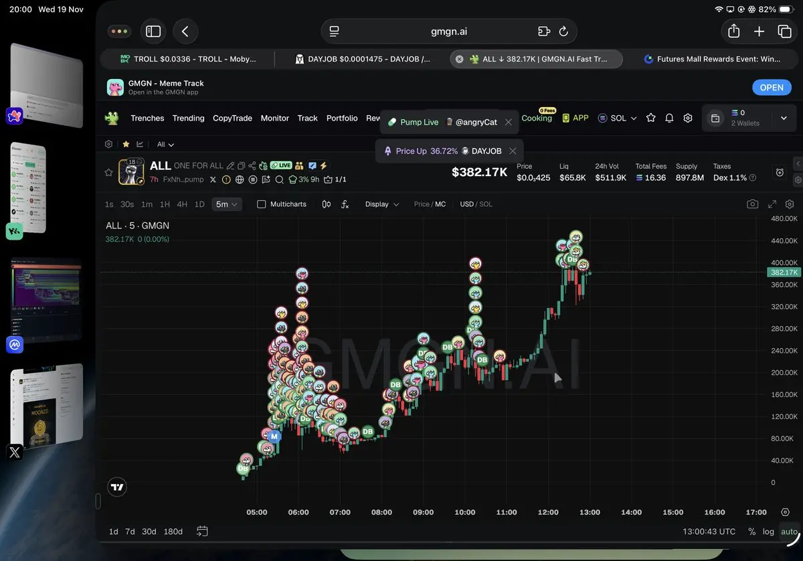Take a chart snapshot with camera icon
803x561 pixels.
pyautogui.click(x=753, y=204)
